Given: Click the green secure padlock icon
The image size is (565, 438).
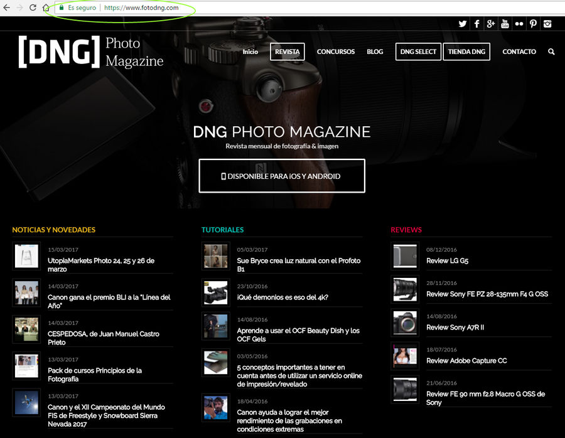Looking at the screenshot, I should [x=62, y=8].
